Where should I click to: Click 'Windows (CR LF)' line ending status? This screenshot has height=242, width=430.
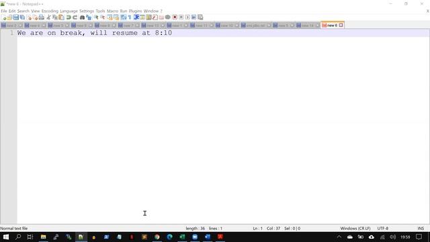(355, 229)
